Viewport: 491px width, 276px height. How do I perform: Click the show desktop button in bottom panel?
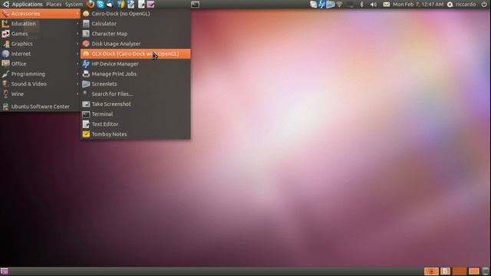[x=5, y=271]
